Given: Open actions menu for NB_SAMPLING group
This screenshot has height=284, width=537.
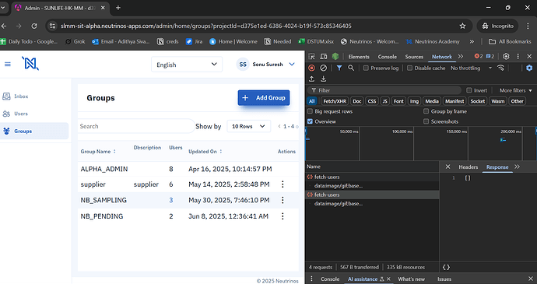Looking at the screenshot, I should tap(283, 200).
